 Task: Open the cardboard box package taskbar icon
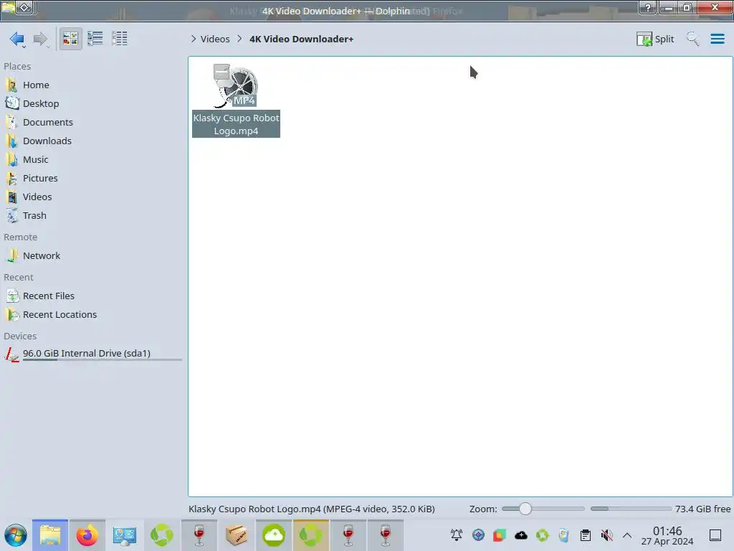(237, 535)
